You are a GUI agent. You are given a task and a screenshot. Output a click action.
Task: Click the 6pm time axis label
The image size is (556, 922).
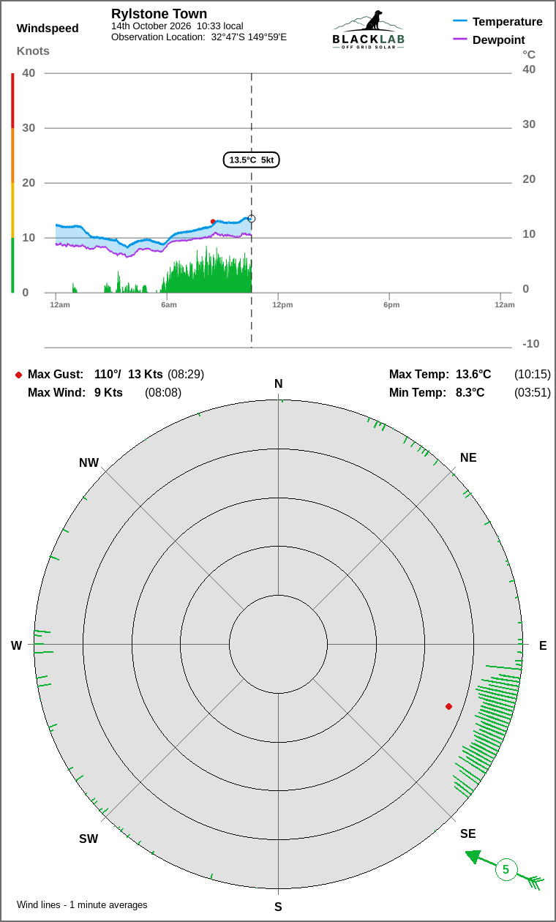click(x=391, y=304)
